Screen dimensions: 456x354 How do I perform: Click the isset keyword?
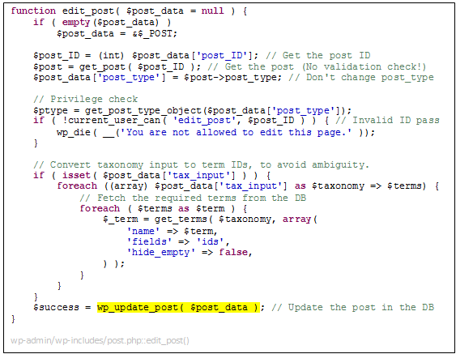[x=76, y=176]
